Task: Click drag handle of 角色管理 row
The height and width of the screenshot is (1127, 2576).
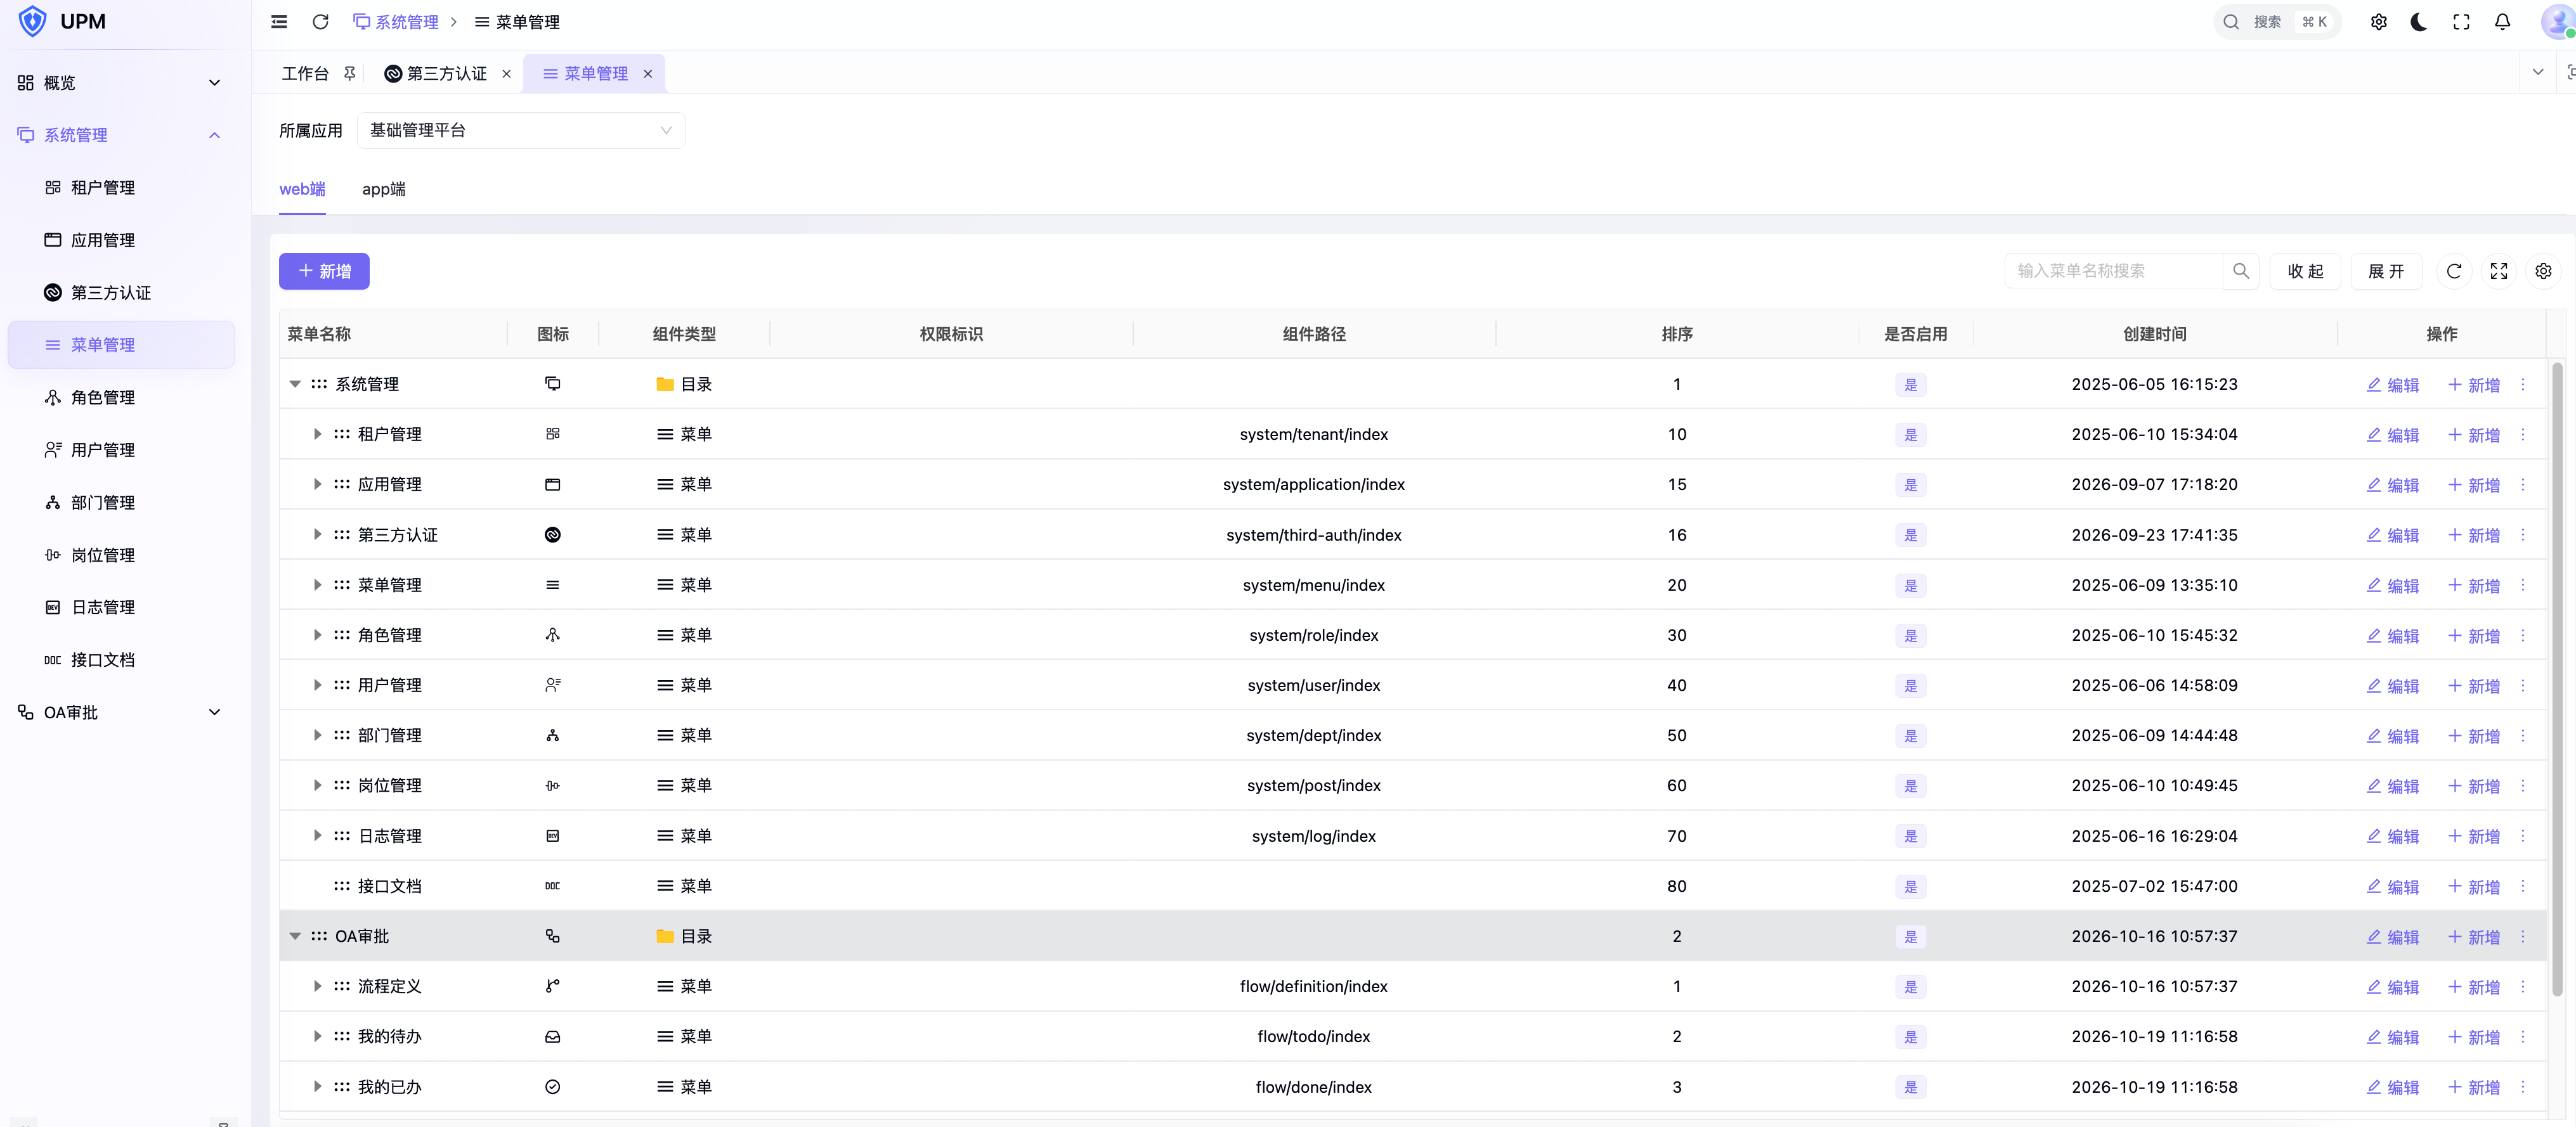Action: [x=342, y=635]
